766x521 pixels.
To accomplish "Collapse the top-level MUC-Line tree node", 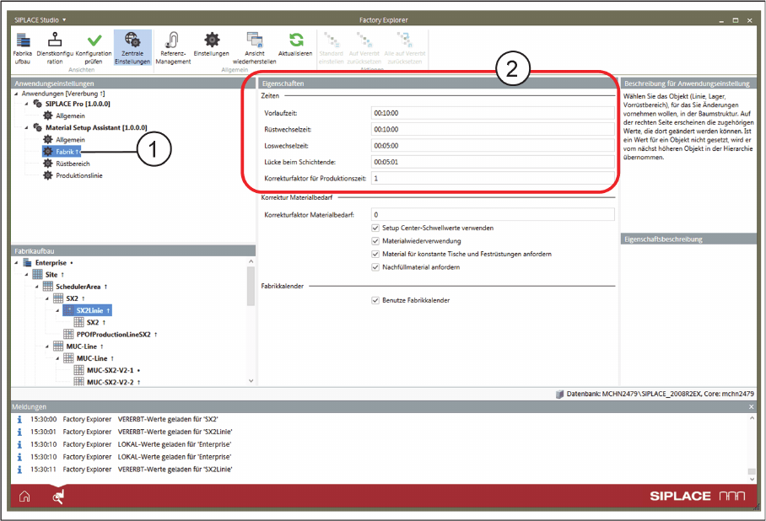I will pyautogui.click(x=47, y=346).
